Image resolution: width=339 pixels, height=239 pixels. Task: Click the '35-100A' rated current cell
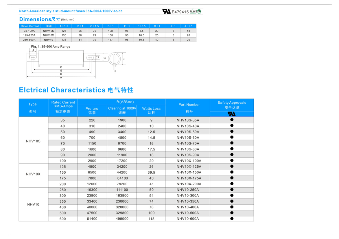30,31
